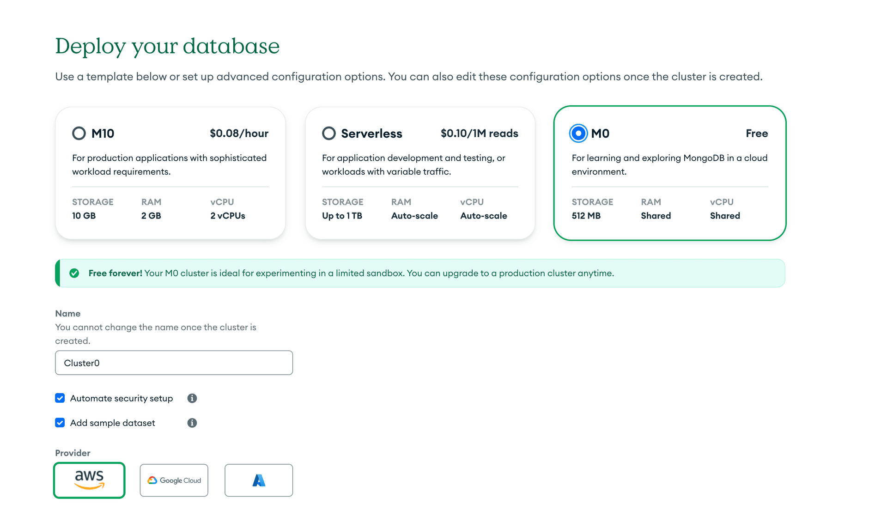The width and height of the screenshot is (887, 510).
Task: Click the Google Cloud colored cloud icon
Action: 152,480
